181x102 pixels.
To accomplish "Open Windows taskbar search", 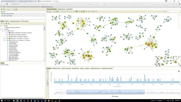I will click(x=5, y=101).
